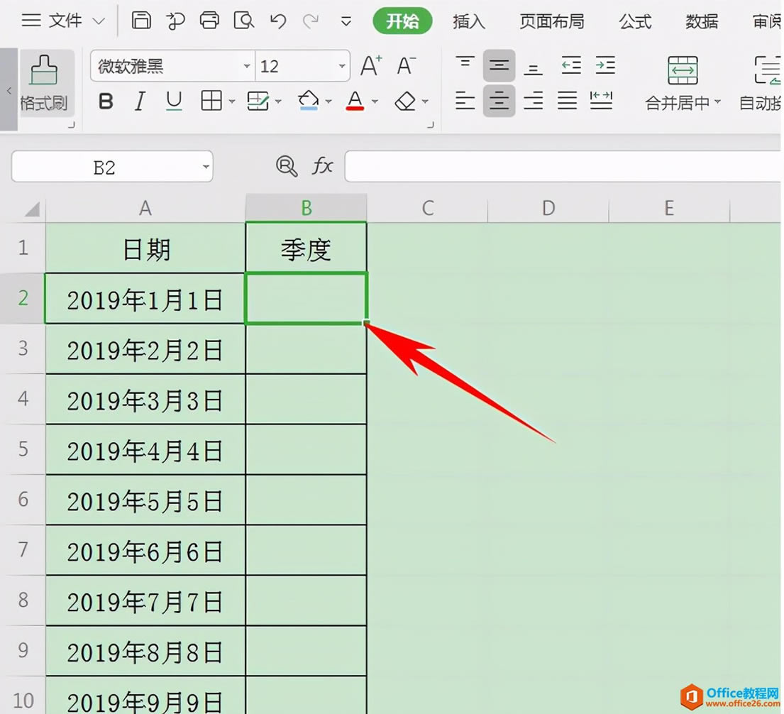Image resolution: width=784 pixels, height=714 pixels.
Task: Switch to the 插入 tab
Action: (469, 21)
